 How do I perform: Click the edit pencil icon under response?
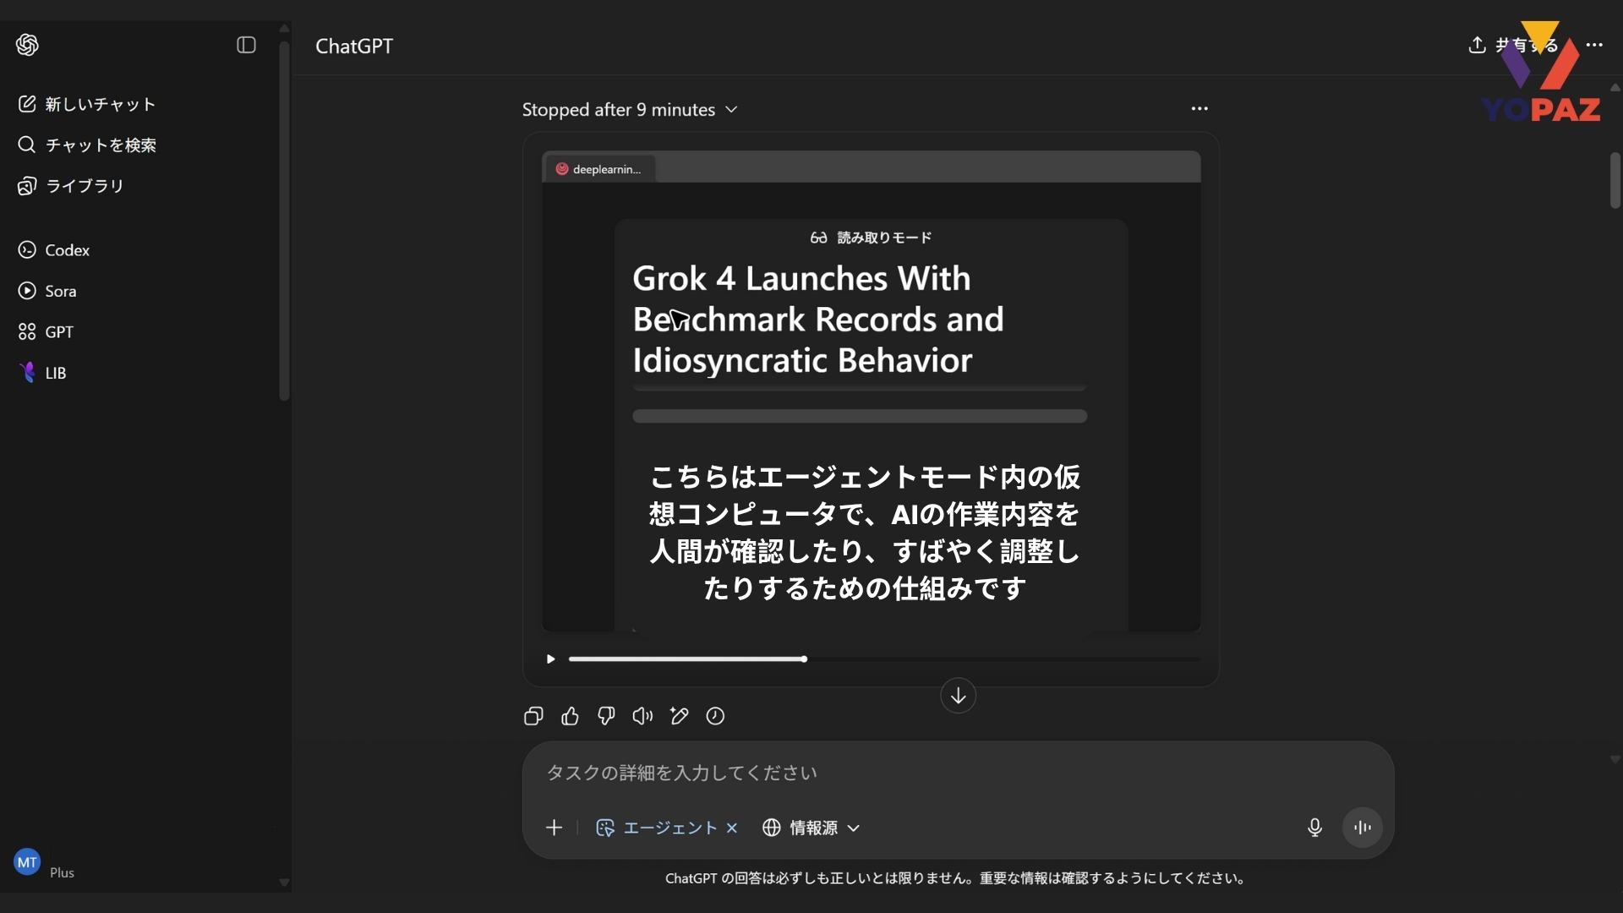679,716
